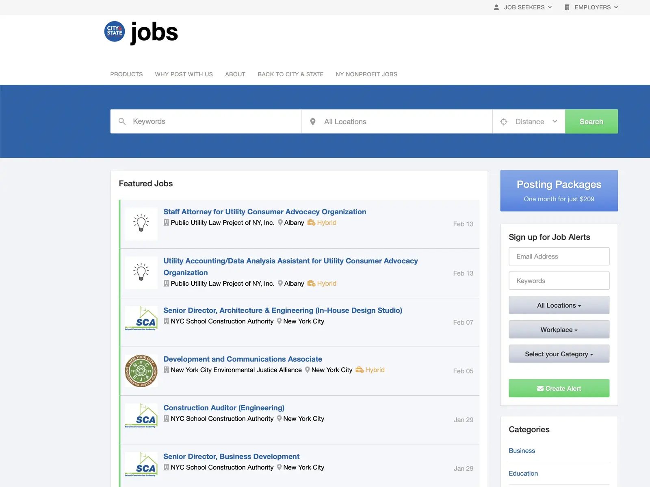Click the Feb 05 posting date

(463, 371)
